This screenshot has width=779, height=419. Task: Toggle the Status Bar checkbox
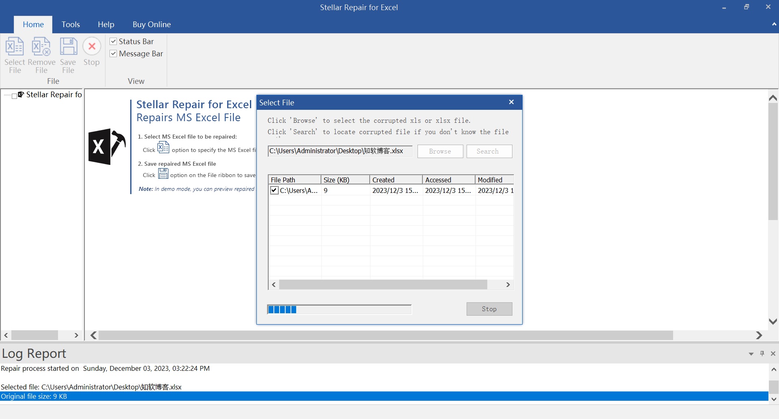pyautogui.click(x=114, y=41)
